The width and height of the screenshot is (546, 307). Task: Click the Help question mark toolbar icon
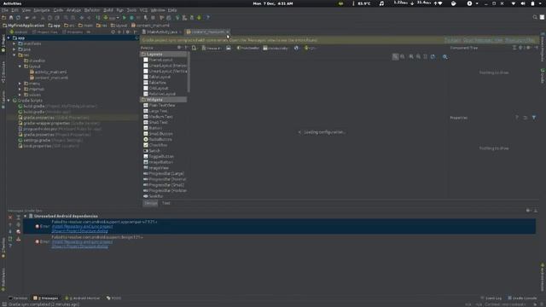point(208,17)
